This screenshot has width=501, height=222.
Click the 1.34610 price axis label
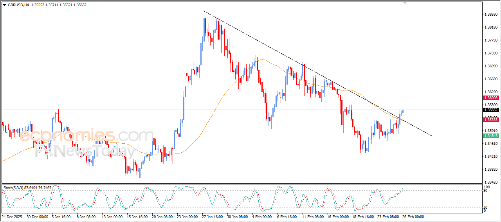[x=491, y=144]
